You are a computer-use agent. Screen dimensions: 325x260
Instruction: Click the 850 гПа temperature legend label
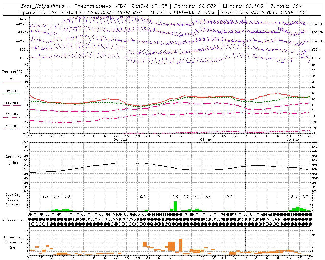(x=12, y=103)
